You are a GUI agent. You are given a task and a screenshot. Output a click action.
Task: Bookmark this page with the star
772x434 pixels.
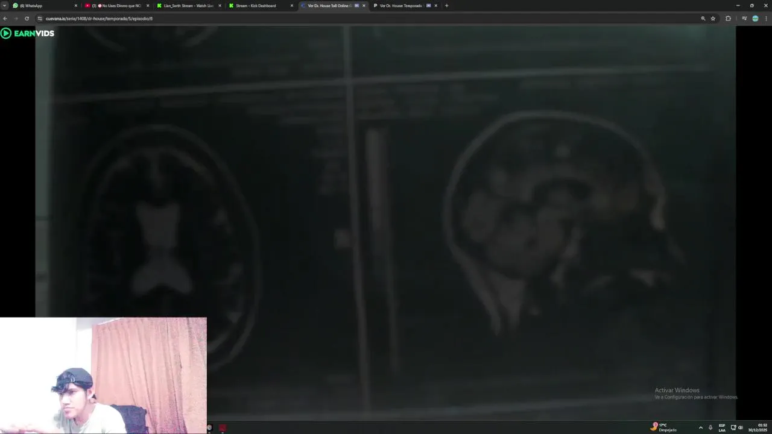point(713,19)
